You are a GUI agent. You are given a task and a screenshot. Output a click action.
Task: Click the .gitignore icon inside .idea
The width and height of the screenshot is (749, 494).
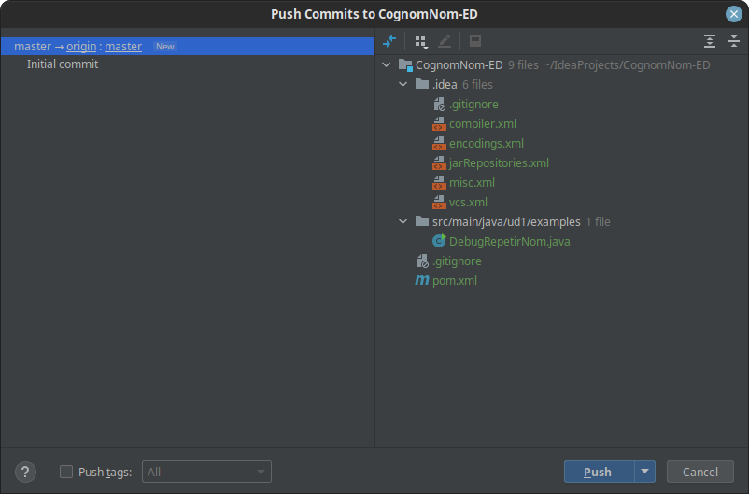pyautogui.click(x=439, y=105)
